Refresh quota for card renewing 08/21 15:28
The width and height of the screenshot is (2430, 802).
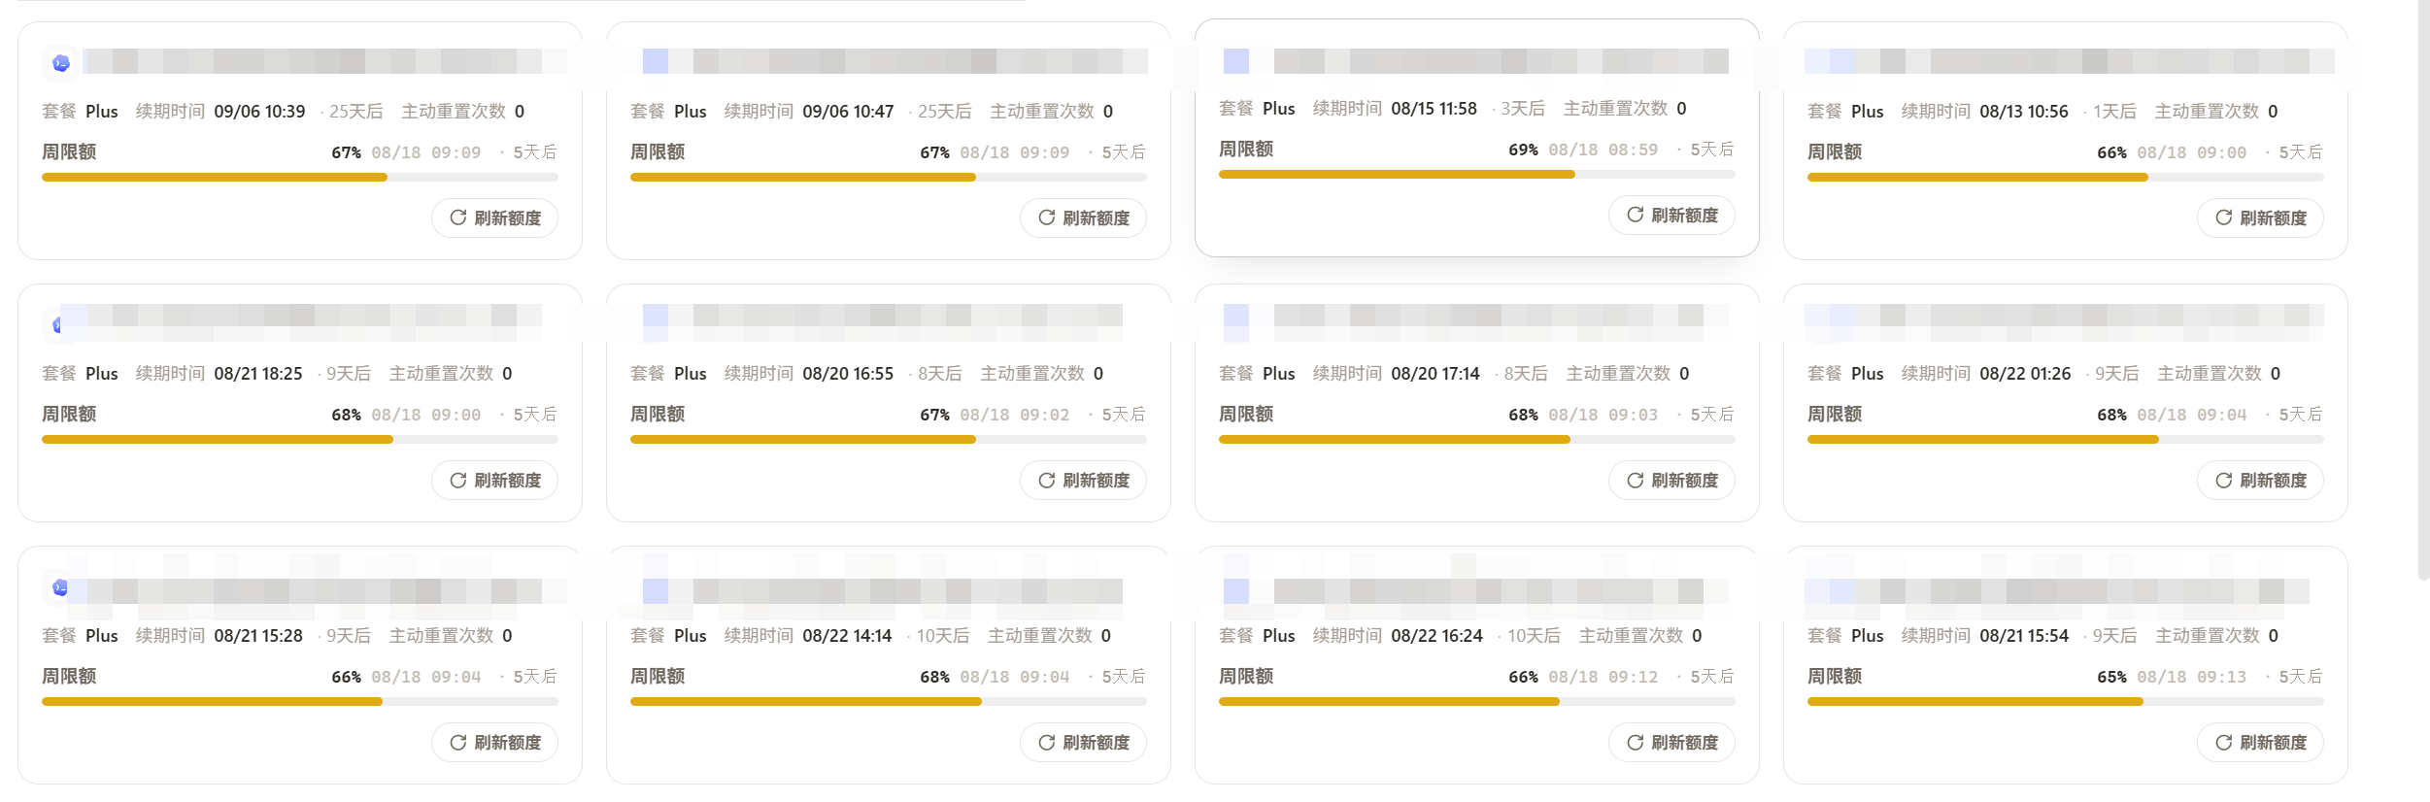tap(494, 742)
